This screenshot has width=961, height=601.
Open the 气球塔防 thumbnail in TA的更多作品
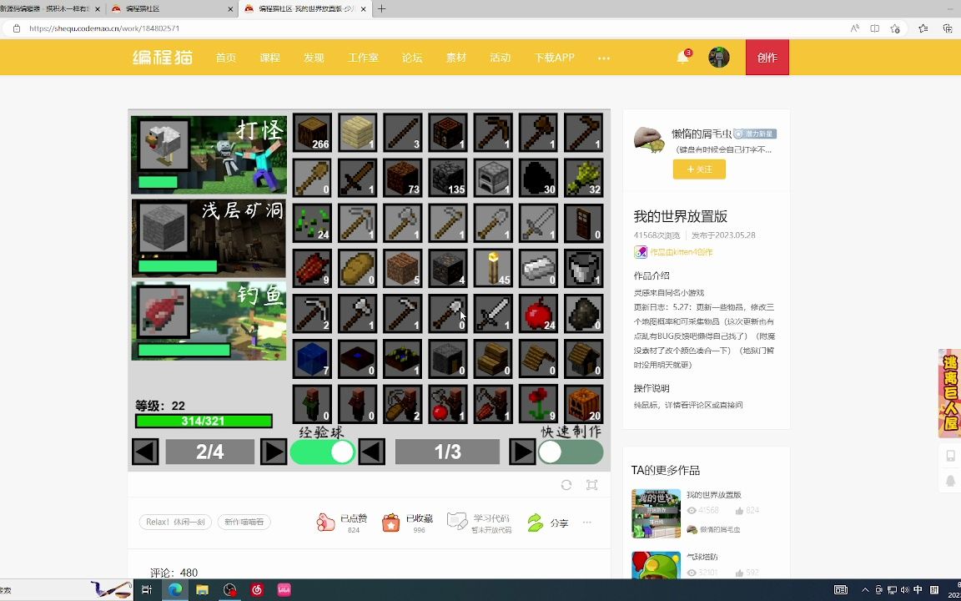click(656, 564)
